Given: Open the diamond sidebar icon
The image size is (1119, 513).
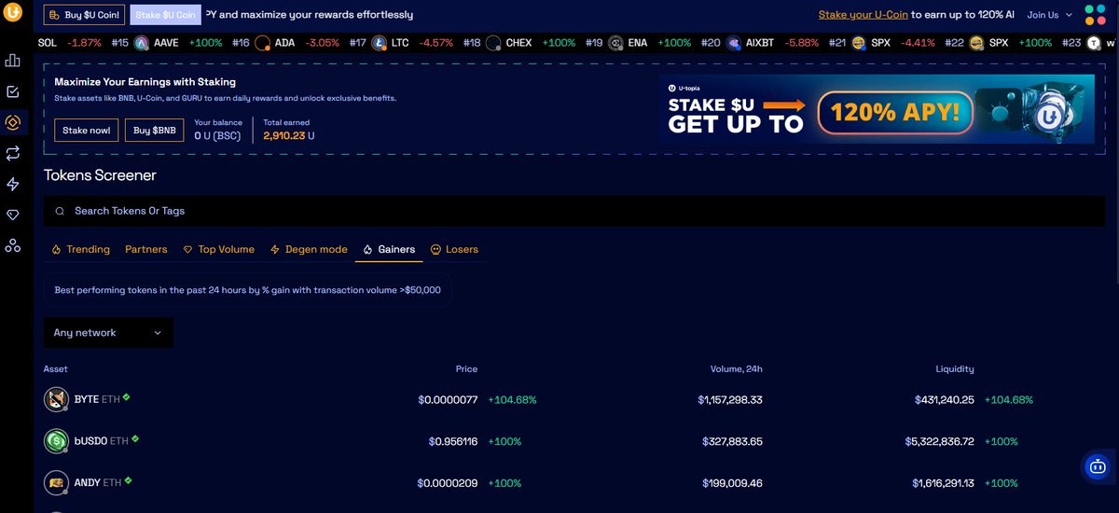Looking at the screenshot, I should click(x=13, y=215).
